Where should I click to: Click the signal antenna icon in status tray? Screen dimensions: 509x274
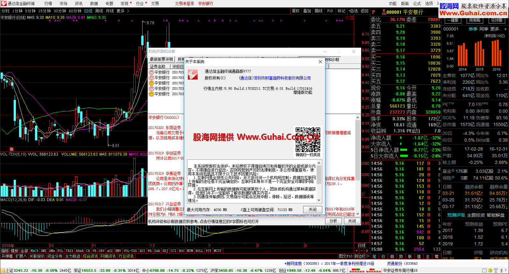[x=496, y=271]
